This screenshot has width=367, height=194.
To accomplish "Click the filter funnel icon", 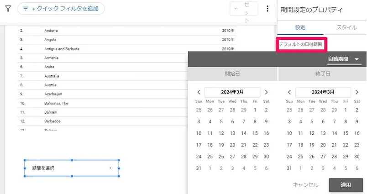I will tap(8, 8).
